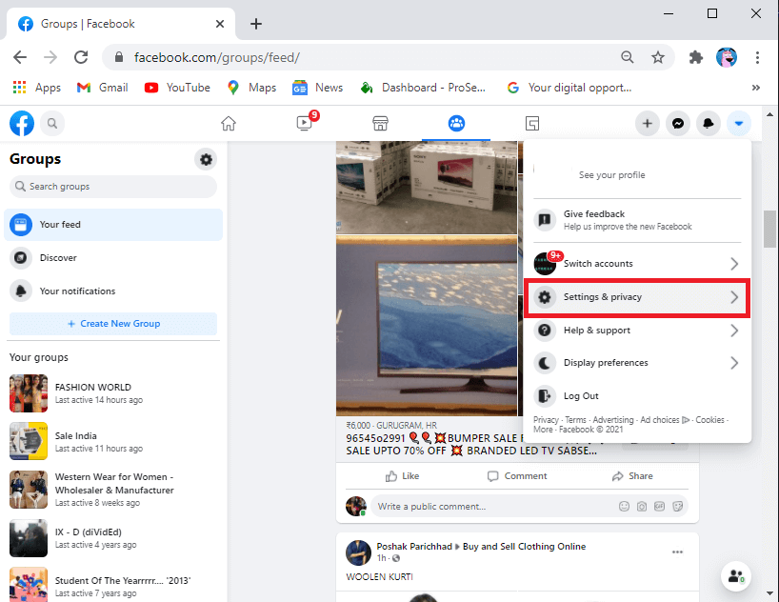Open Groups settings gear icon
The image size is (779, 602).
(206, 159)
